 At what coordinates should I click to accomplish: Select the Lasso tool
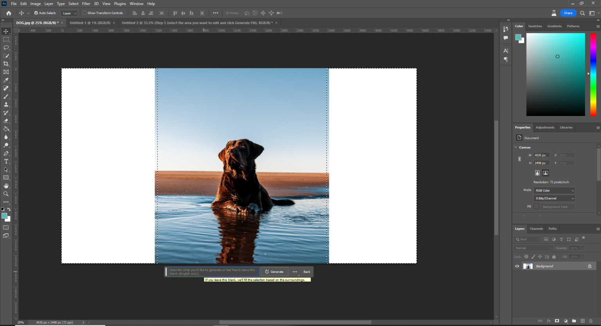[x=6, y=48]
